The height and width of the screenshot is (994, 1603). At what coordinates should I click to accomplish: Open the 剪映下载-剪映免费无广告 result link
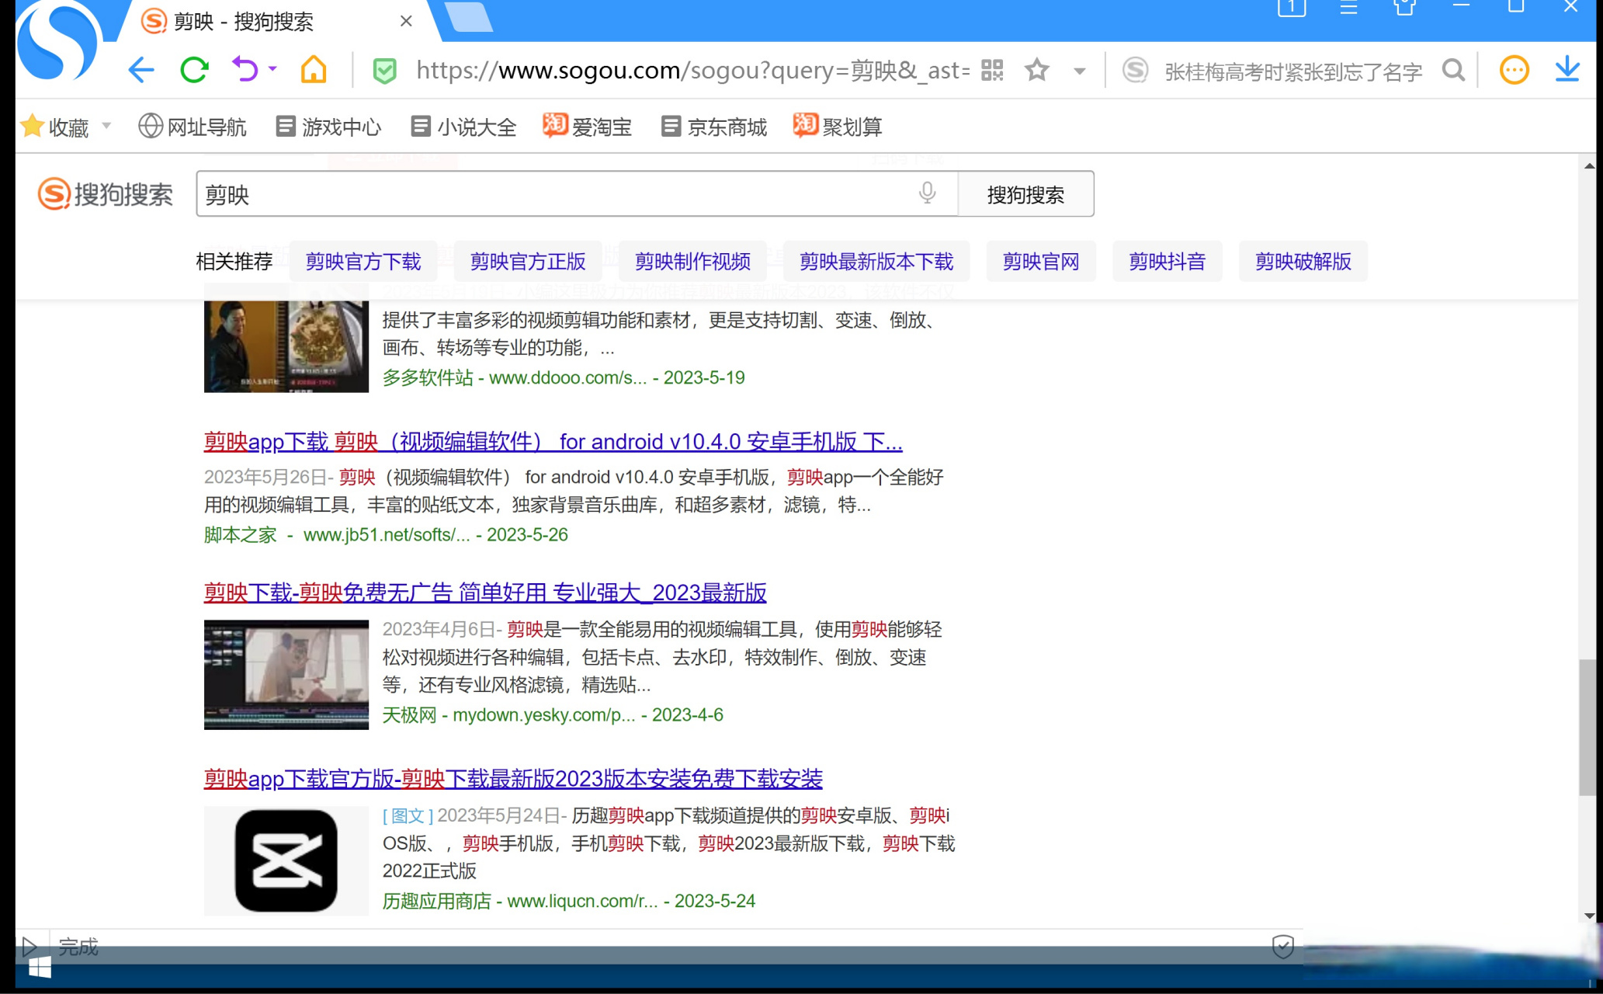pos(485,593)
